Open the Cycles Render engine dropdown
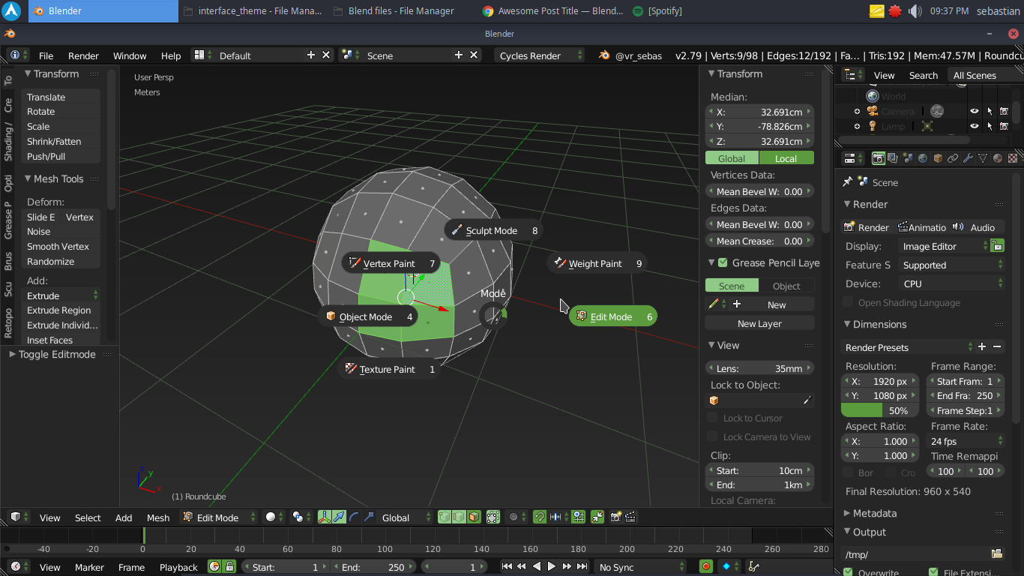 point(539,55)
